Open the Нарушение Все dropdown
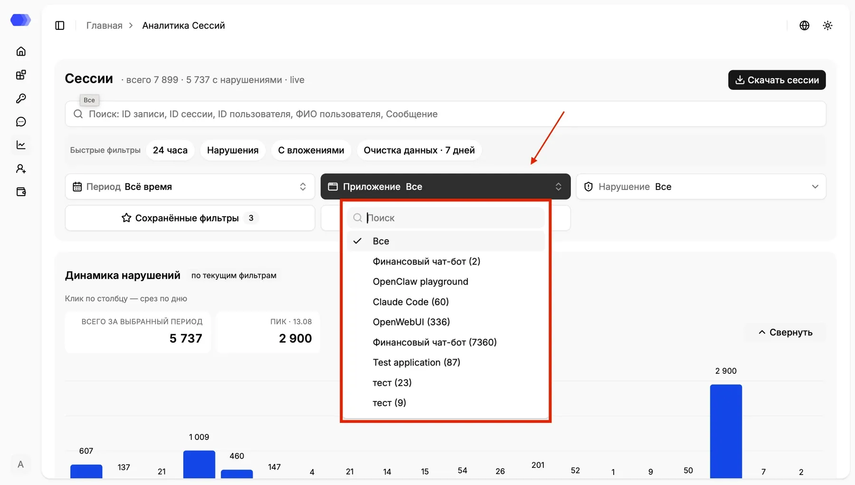The height and width of the screenshot is (485, 855). pyautogui.click(x=701, y=187)
